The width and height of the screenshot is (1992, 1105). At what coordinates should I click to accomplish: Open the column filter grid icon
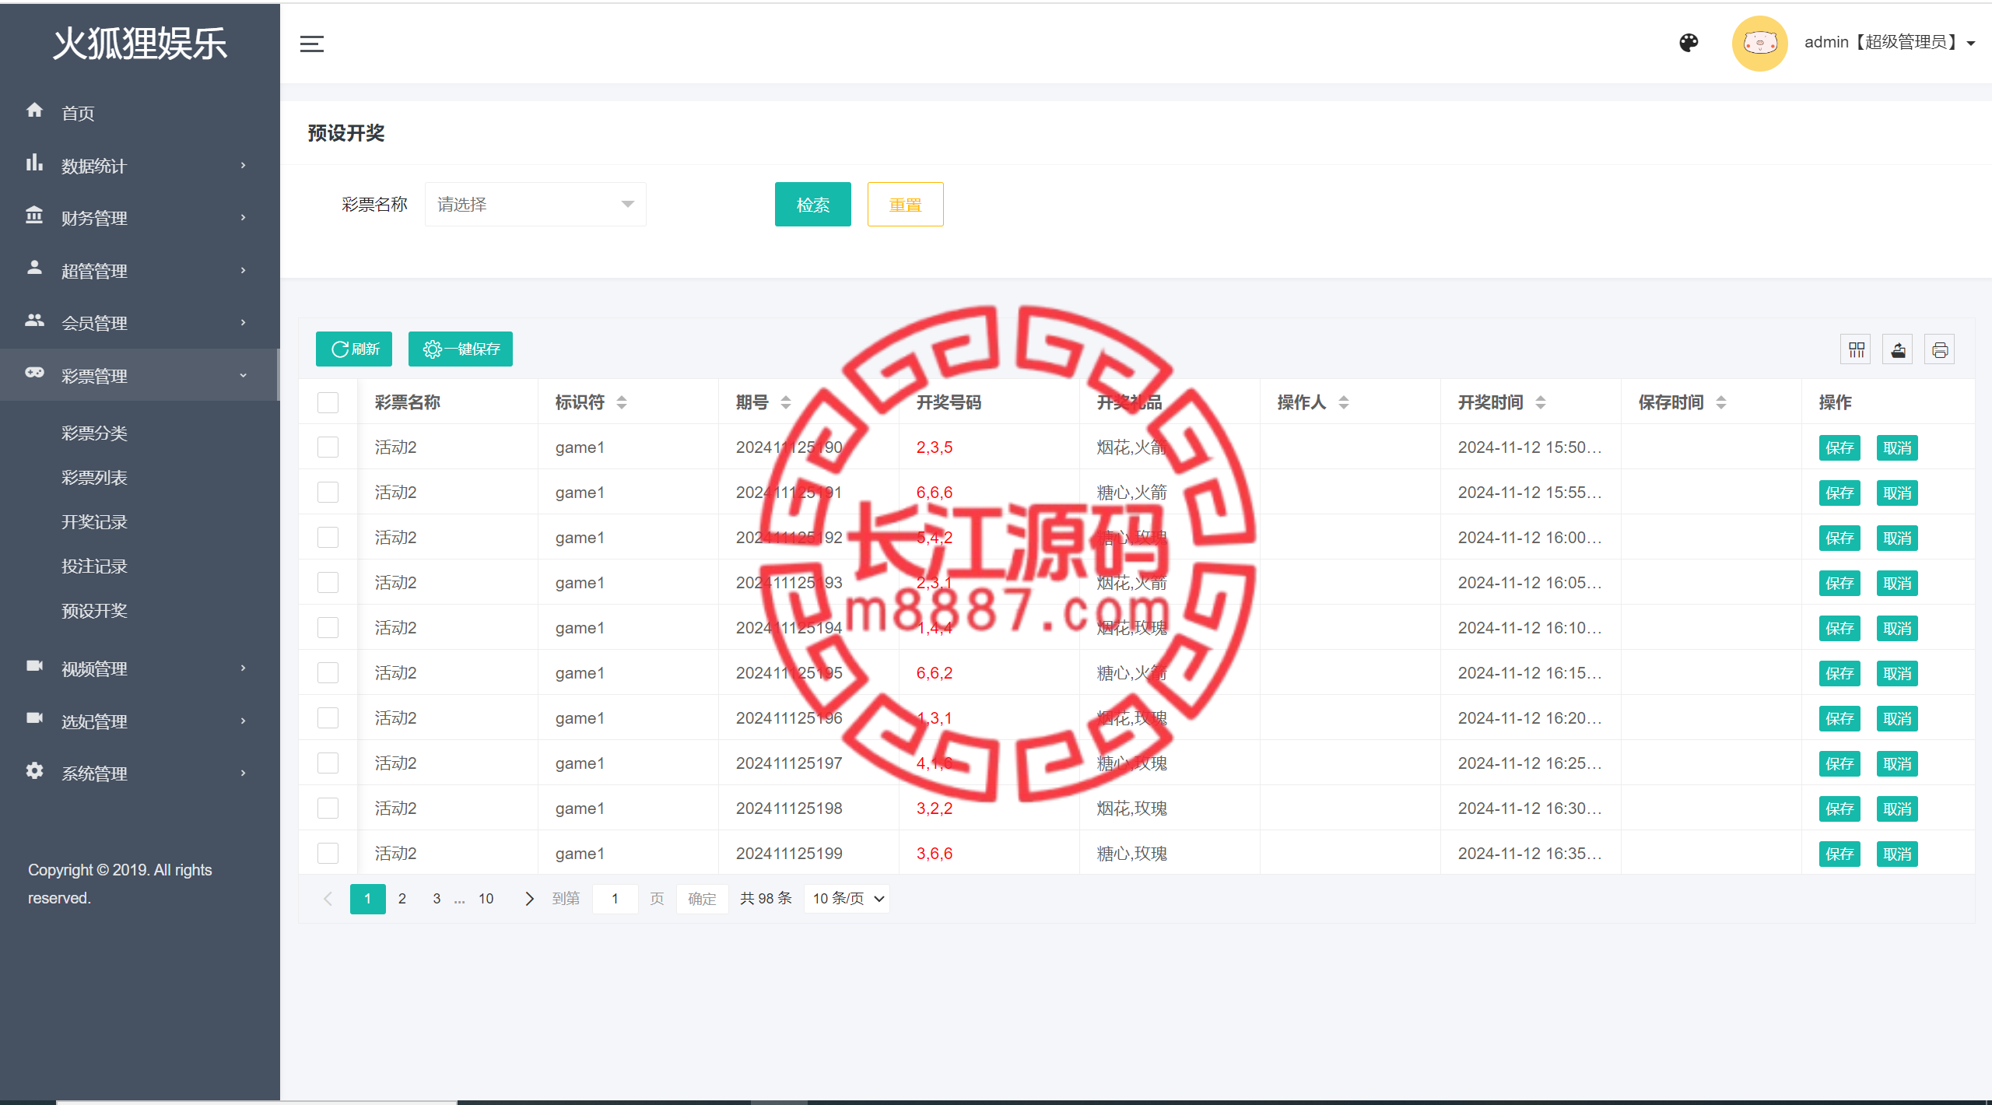[x=1857, y=350]
